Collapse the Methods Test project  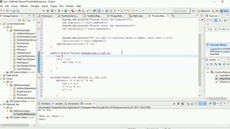click(1, 104)
